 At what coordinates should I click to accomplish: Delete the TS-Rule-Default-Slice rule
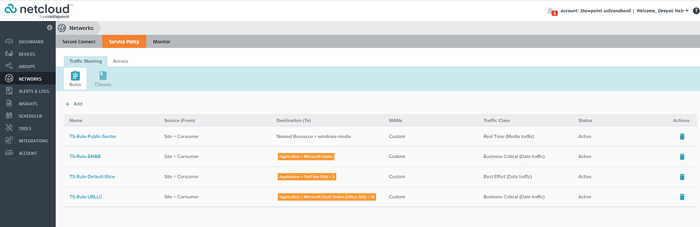point(682,177)
